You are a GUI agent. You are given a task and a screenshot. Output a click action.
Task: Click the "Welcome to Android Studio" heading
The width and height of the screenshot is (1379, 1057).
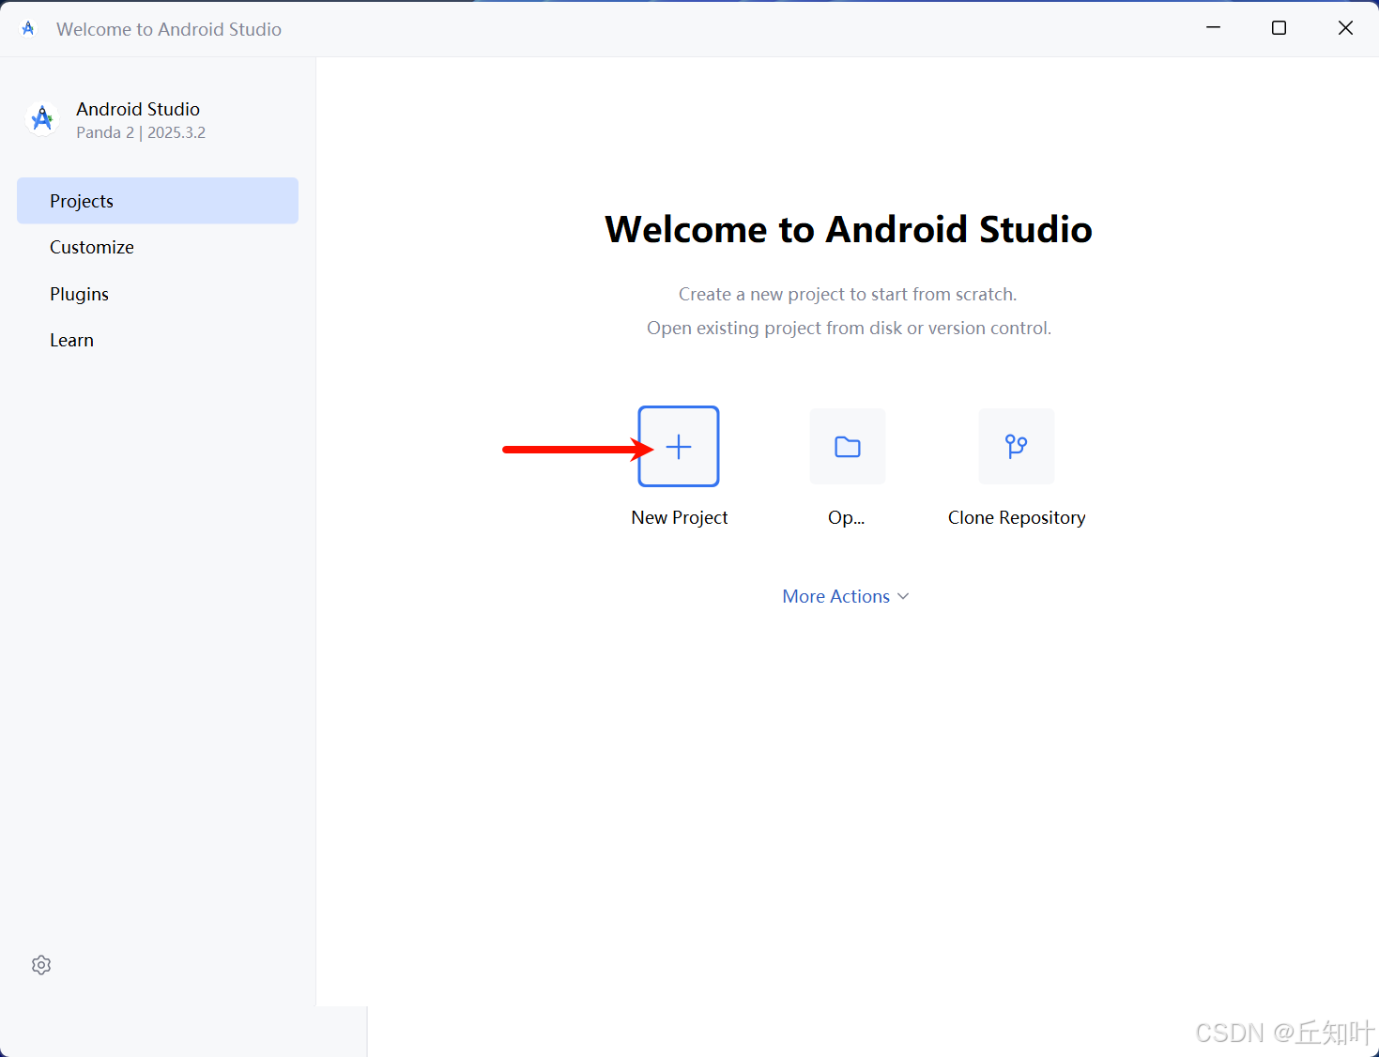849,229
